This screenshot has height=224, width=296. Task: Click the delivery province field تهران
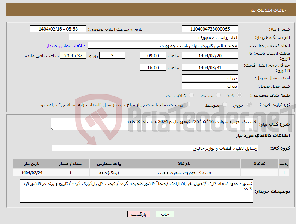coord(210,78)
